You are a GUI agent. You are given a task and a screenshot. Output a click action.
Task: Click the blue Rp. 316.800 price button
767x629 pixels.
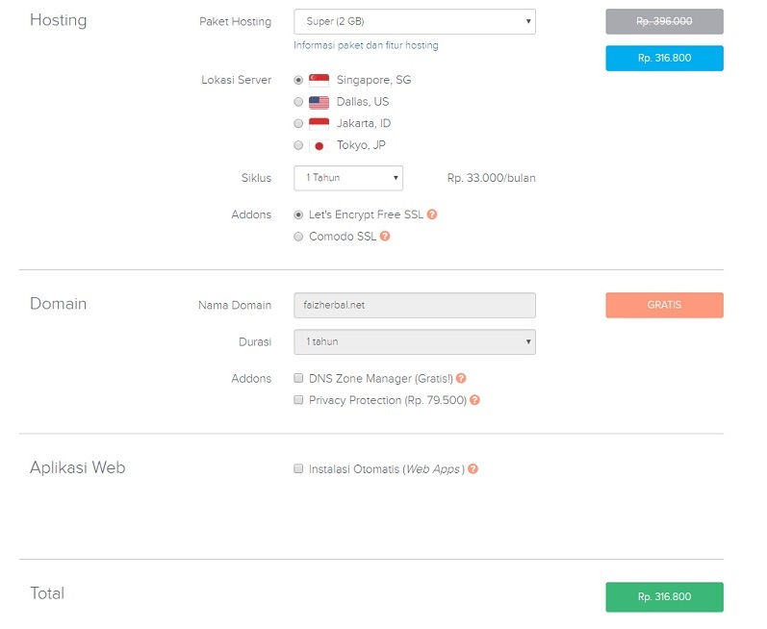(664, 58)
